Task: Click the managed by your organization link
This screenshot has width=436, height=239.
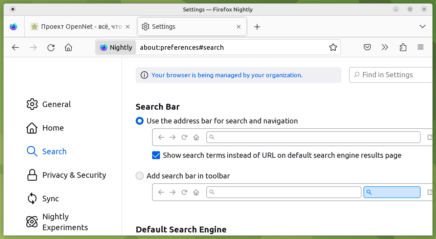Action: [x=227, y=75]
